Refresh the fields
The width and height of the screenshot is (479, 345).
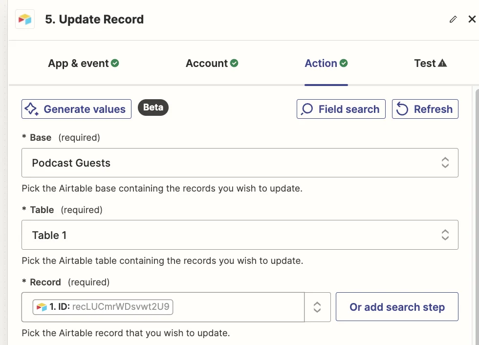[425, 109]
